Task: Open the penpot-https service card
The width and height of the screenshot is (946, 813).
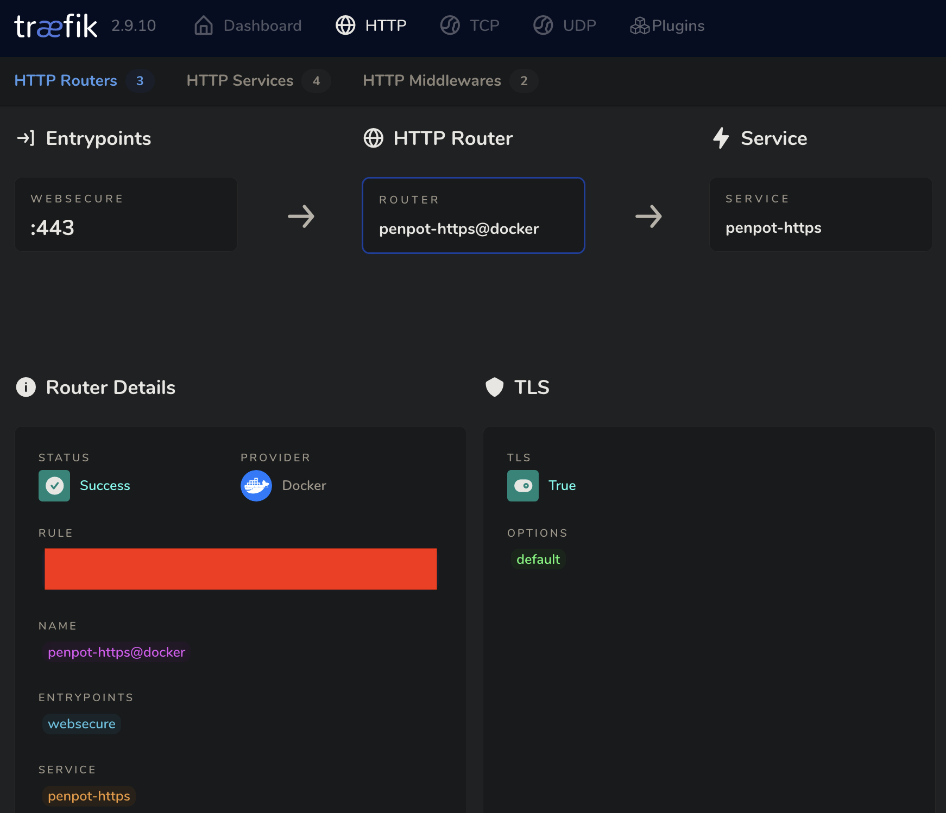Action: (x=821, y=214)
